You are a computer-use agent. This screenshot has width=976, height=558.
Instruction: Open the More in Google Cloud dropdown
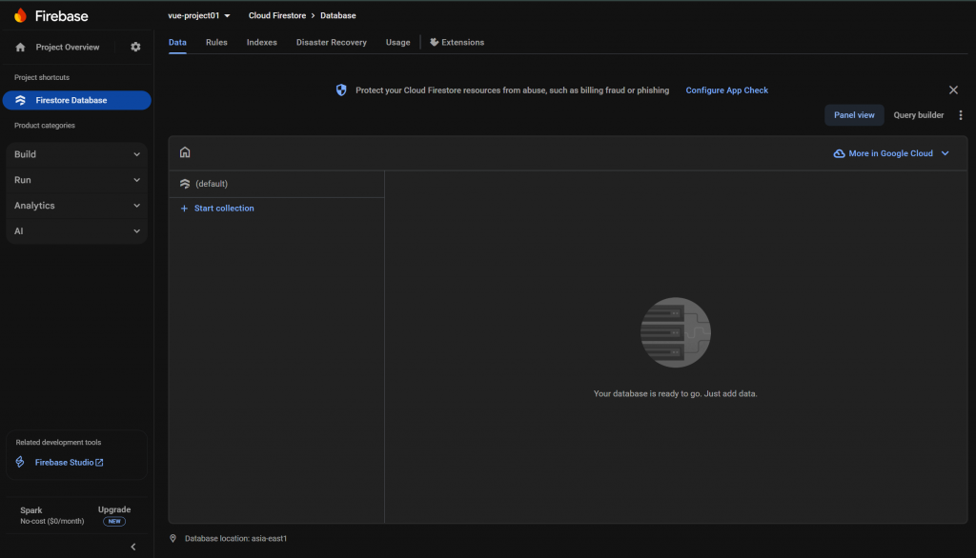click(891, 153)
